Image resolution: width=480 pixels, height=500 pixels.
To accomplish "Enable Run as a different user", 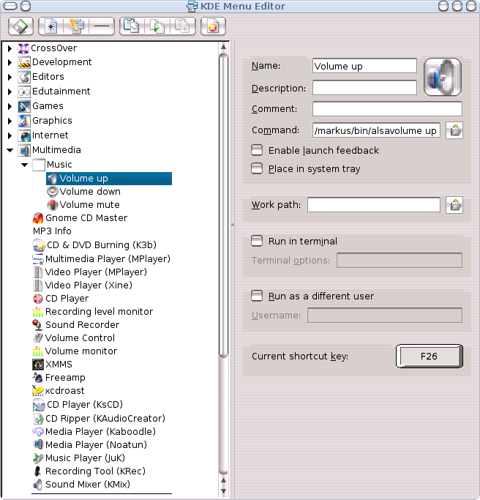I will tap(257, 296).
